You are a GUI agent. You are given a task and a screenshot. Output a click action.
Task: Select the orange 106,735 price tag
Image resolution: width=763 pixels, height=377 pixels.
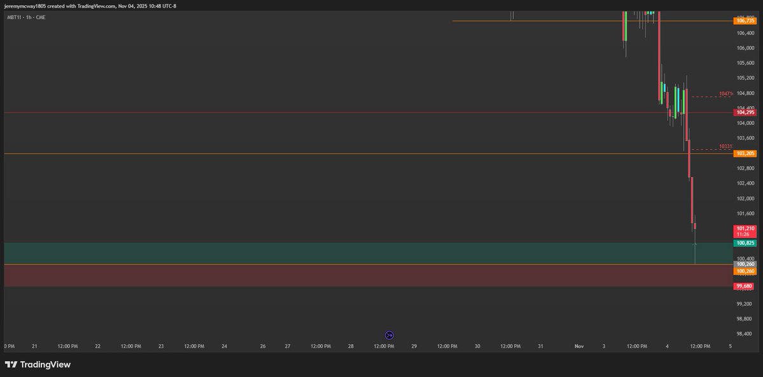(745, 21)
